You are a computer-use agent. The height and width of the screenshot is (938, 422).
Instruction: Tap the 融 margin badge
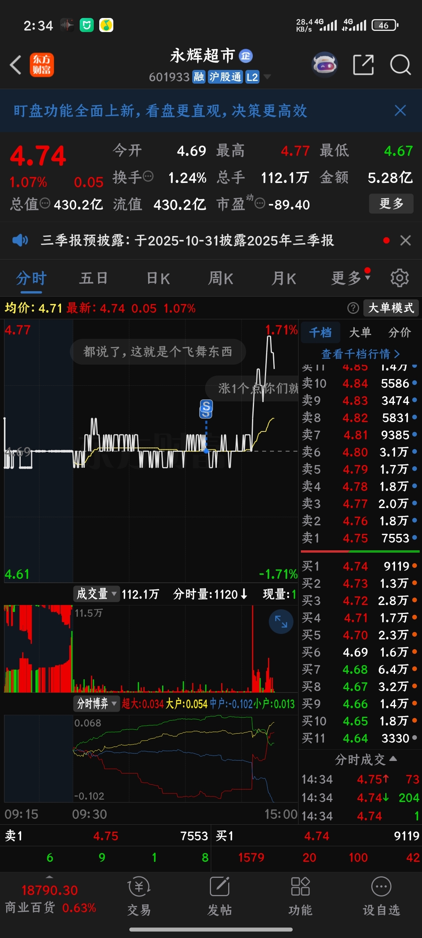point(199,77)
